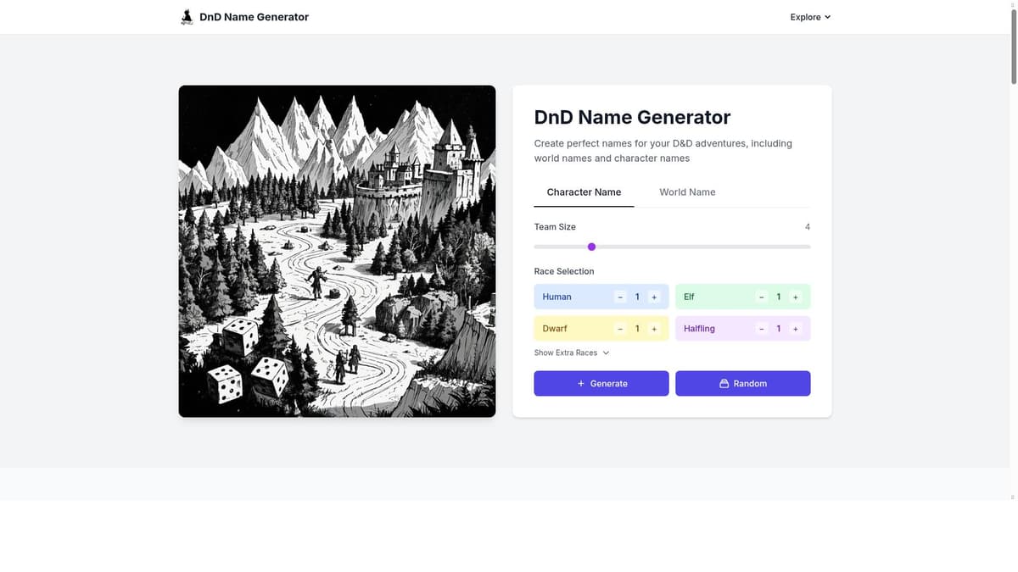Screen dimensions: 1018x572
Task: Increase the Dwarf count with the plus icon
Action: [x=653, y=328]
